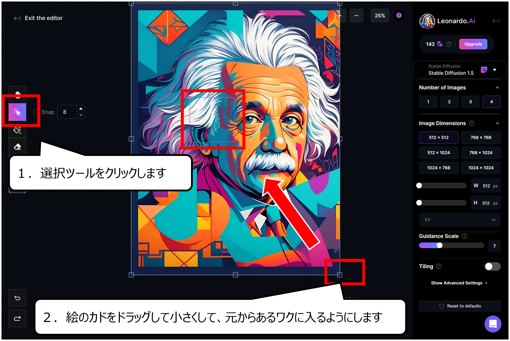510x341 pixels.
Task: Enable the Snap radio option
Action: [x=36, y=112]
